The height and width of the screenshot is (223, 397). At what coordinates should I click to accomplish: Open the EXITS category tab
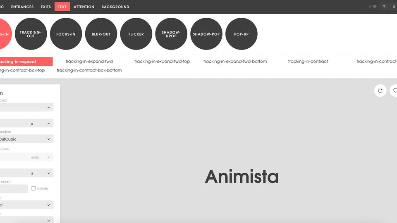(46, 7)
